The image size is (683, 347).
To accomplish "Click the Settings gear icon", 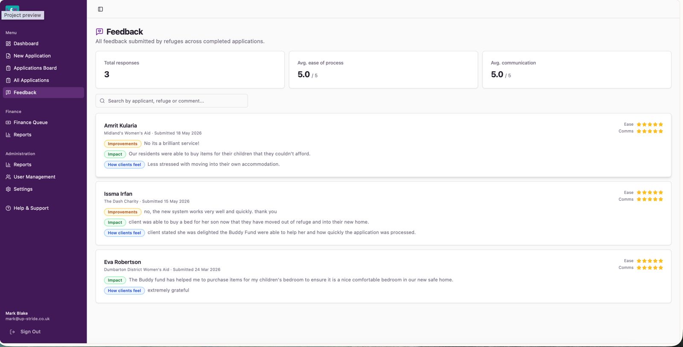I will point(8,189).
